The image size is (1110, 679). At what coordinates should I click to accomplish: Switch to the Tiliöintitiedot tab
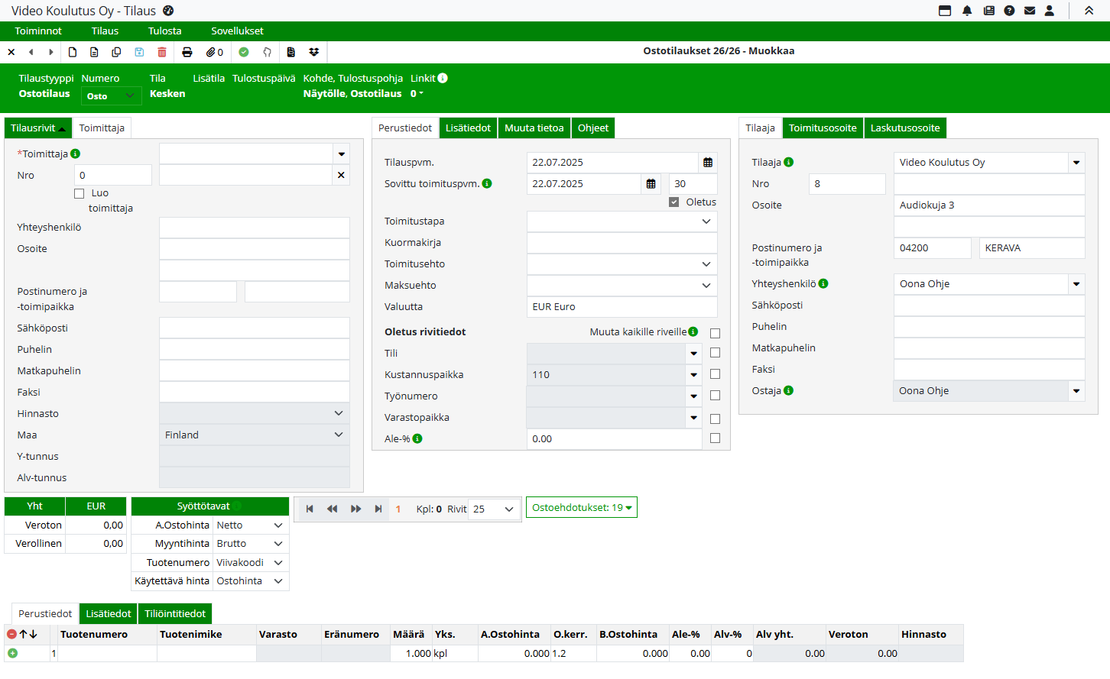tap(175, 614)
